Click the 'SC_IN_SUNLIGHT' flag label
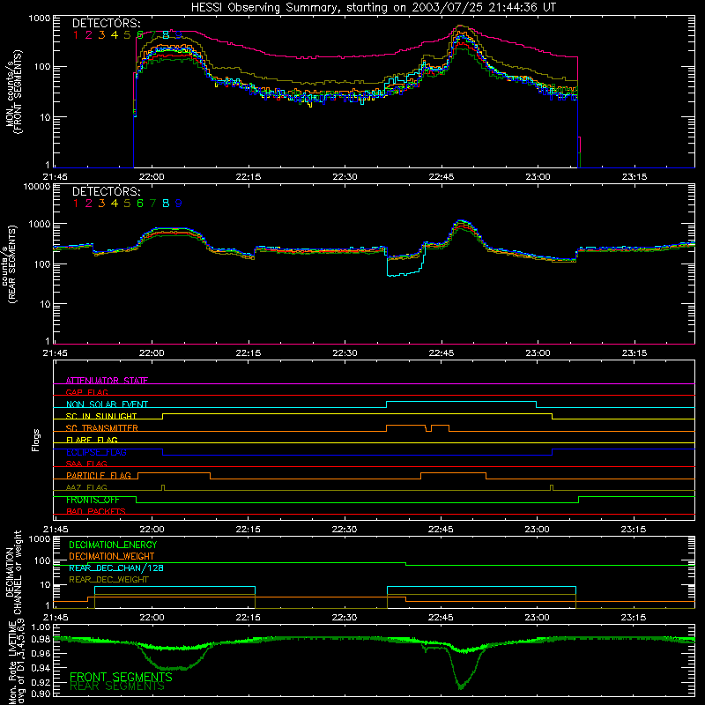Viewport: 705px width, 705px height. click(x=101, y=416)
